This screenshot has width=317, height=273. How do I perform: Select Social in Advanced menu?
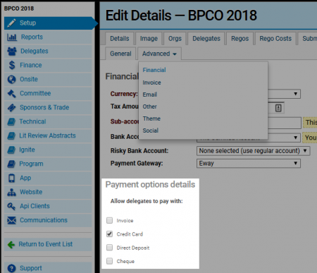point(151,131)
